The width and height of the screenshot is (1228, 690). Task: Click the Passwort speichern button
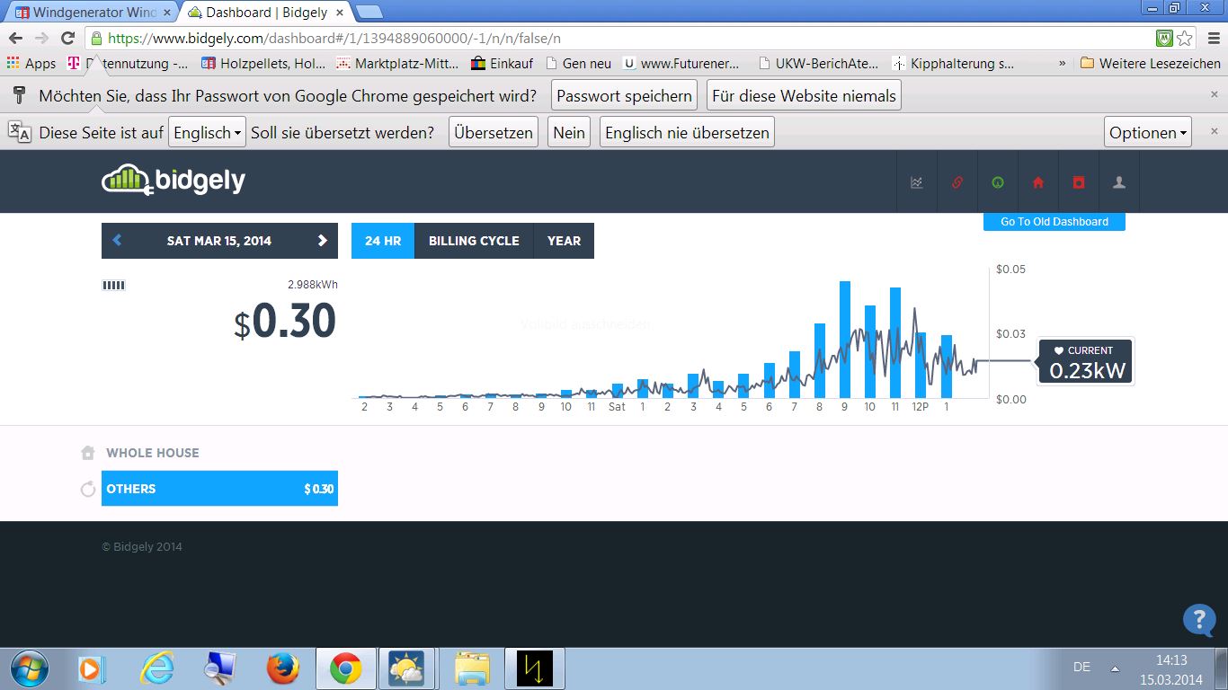pos(625,95)
